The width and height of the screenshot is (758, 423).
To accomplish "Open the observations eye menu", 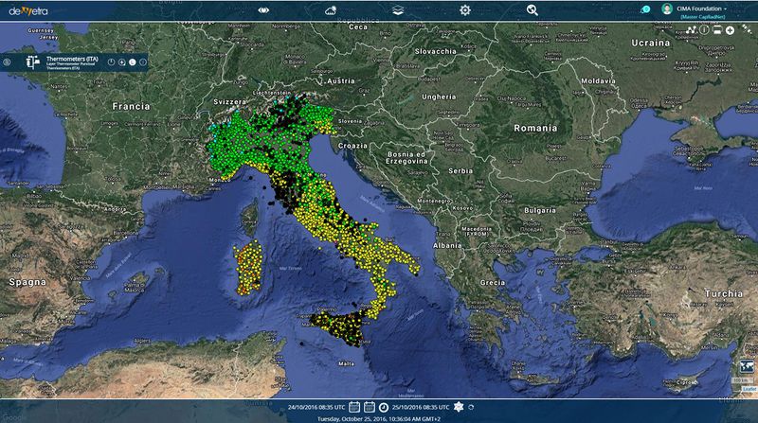I will 263,10.
